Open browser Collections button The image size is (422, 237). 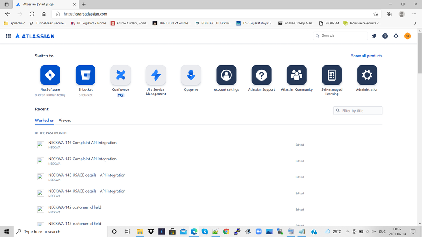(389, 14)
